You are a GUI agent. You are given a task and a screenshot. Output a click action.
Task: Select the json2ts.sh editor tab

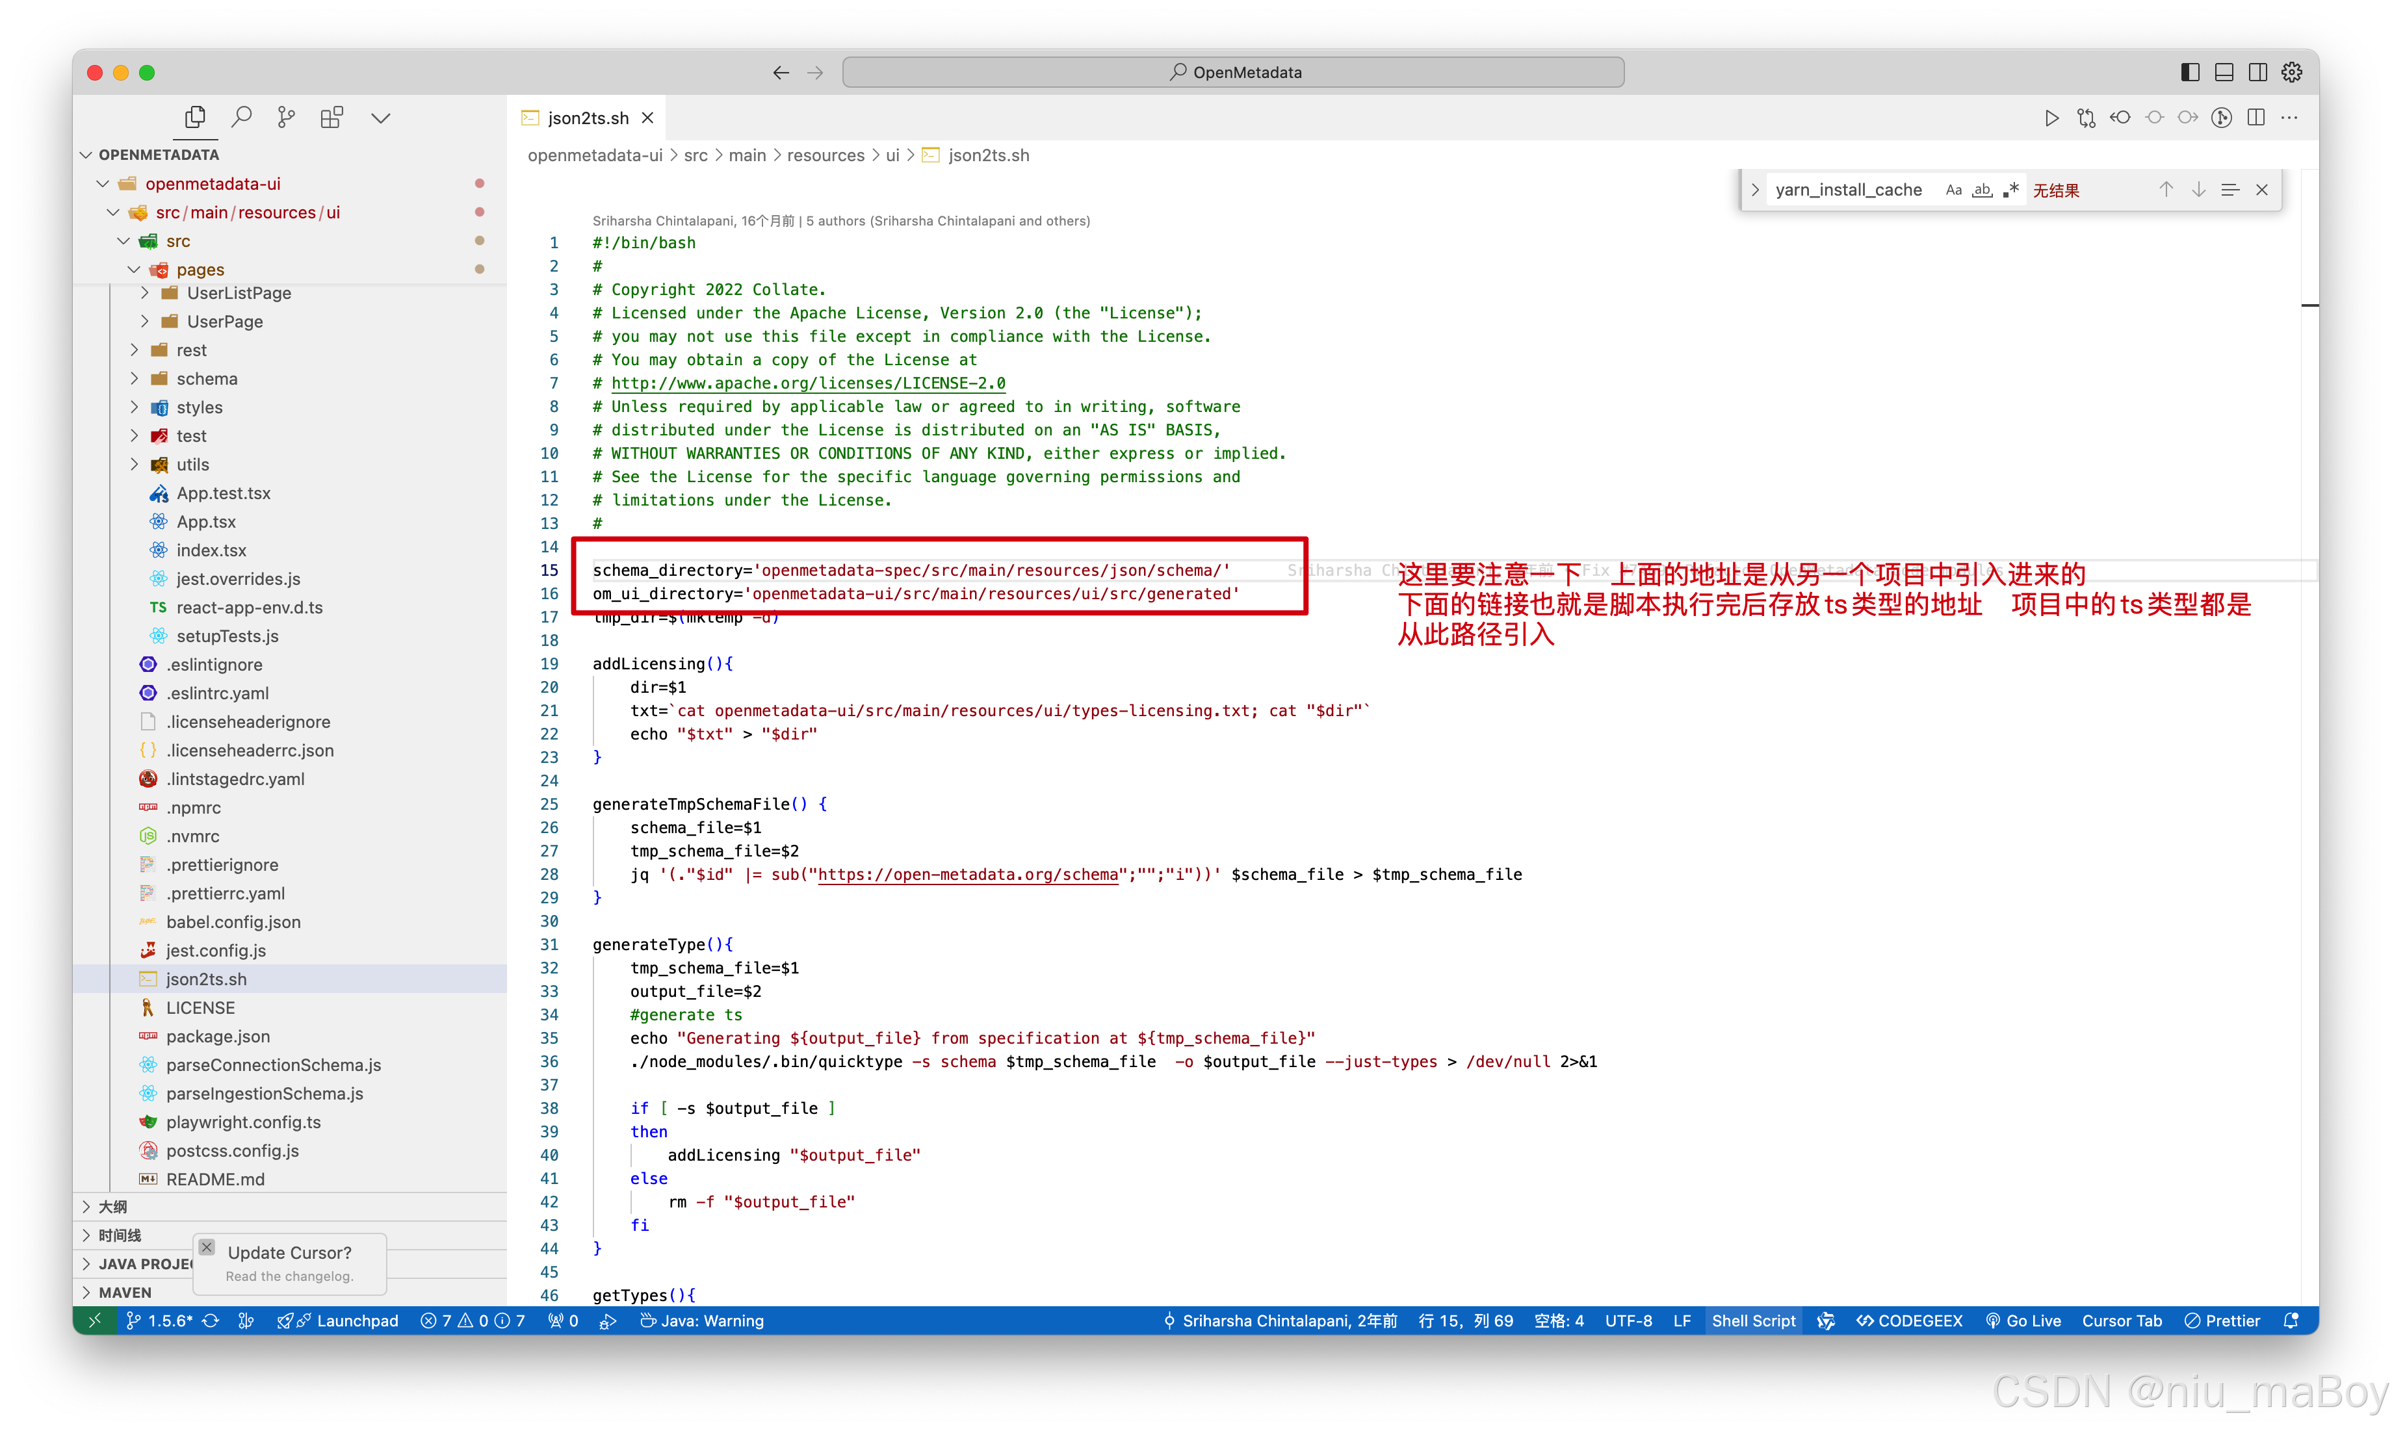(588, 118)
